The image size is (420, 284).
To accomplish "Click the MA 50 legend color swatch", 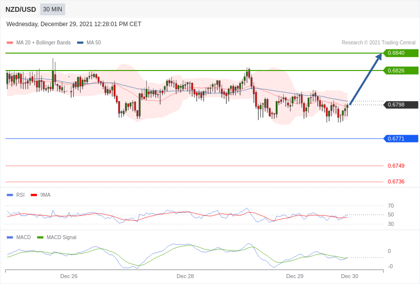I will point(80,43).
